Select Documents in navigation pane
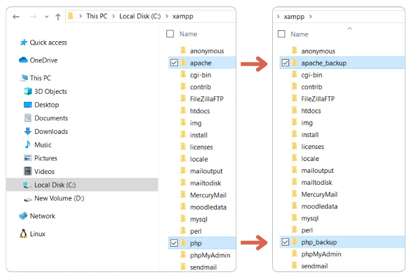This screenshot has height=278, width=411. (x=51, y=118)
